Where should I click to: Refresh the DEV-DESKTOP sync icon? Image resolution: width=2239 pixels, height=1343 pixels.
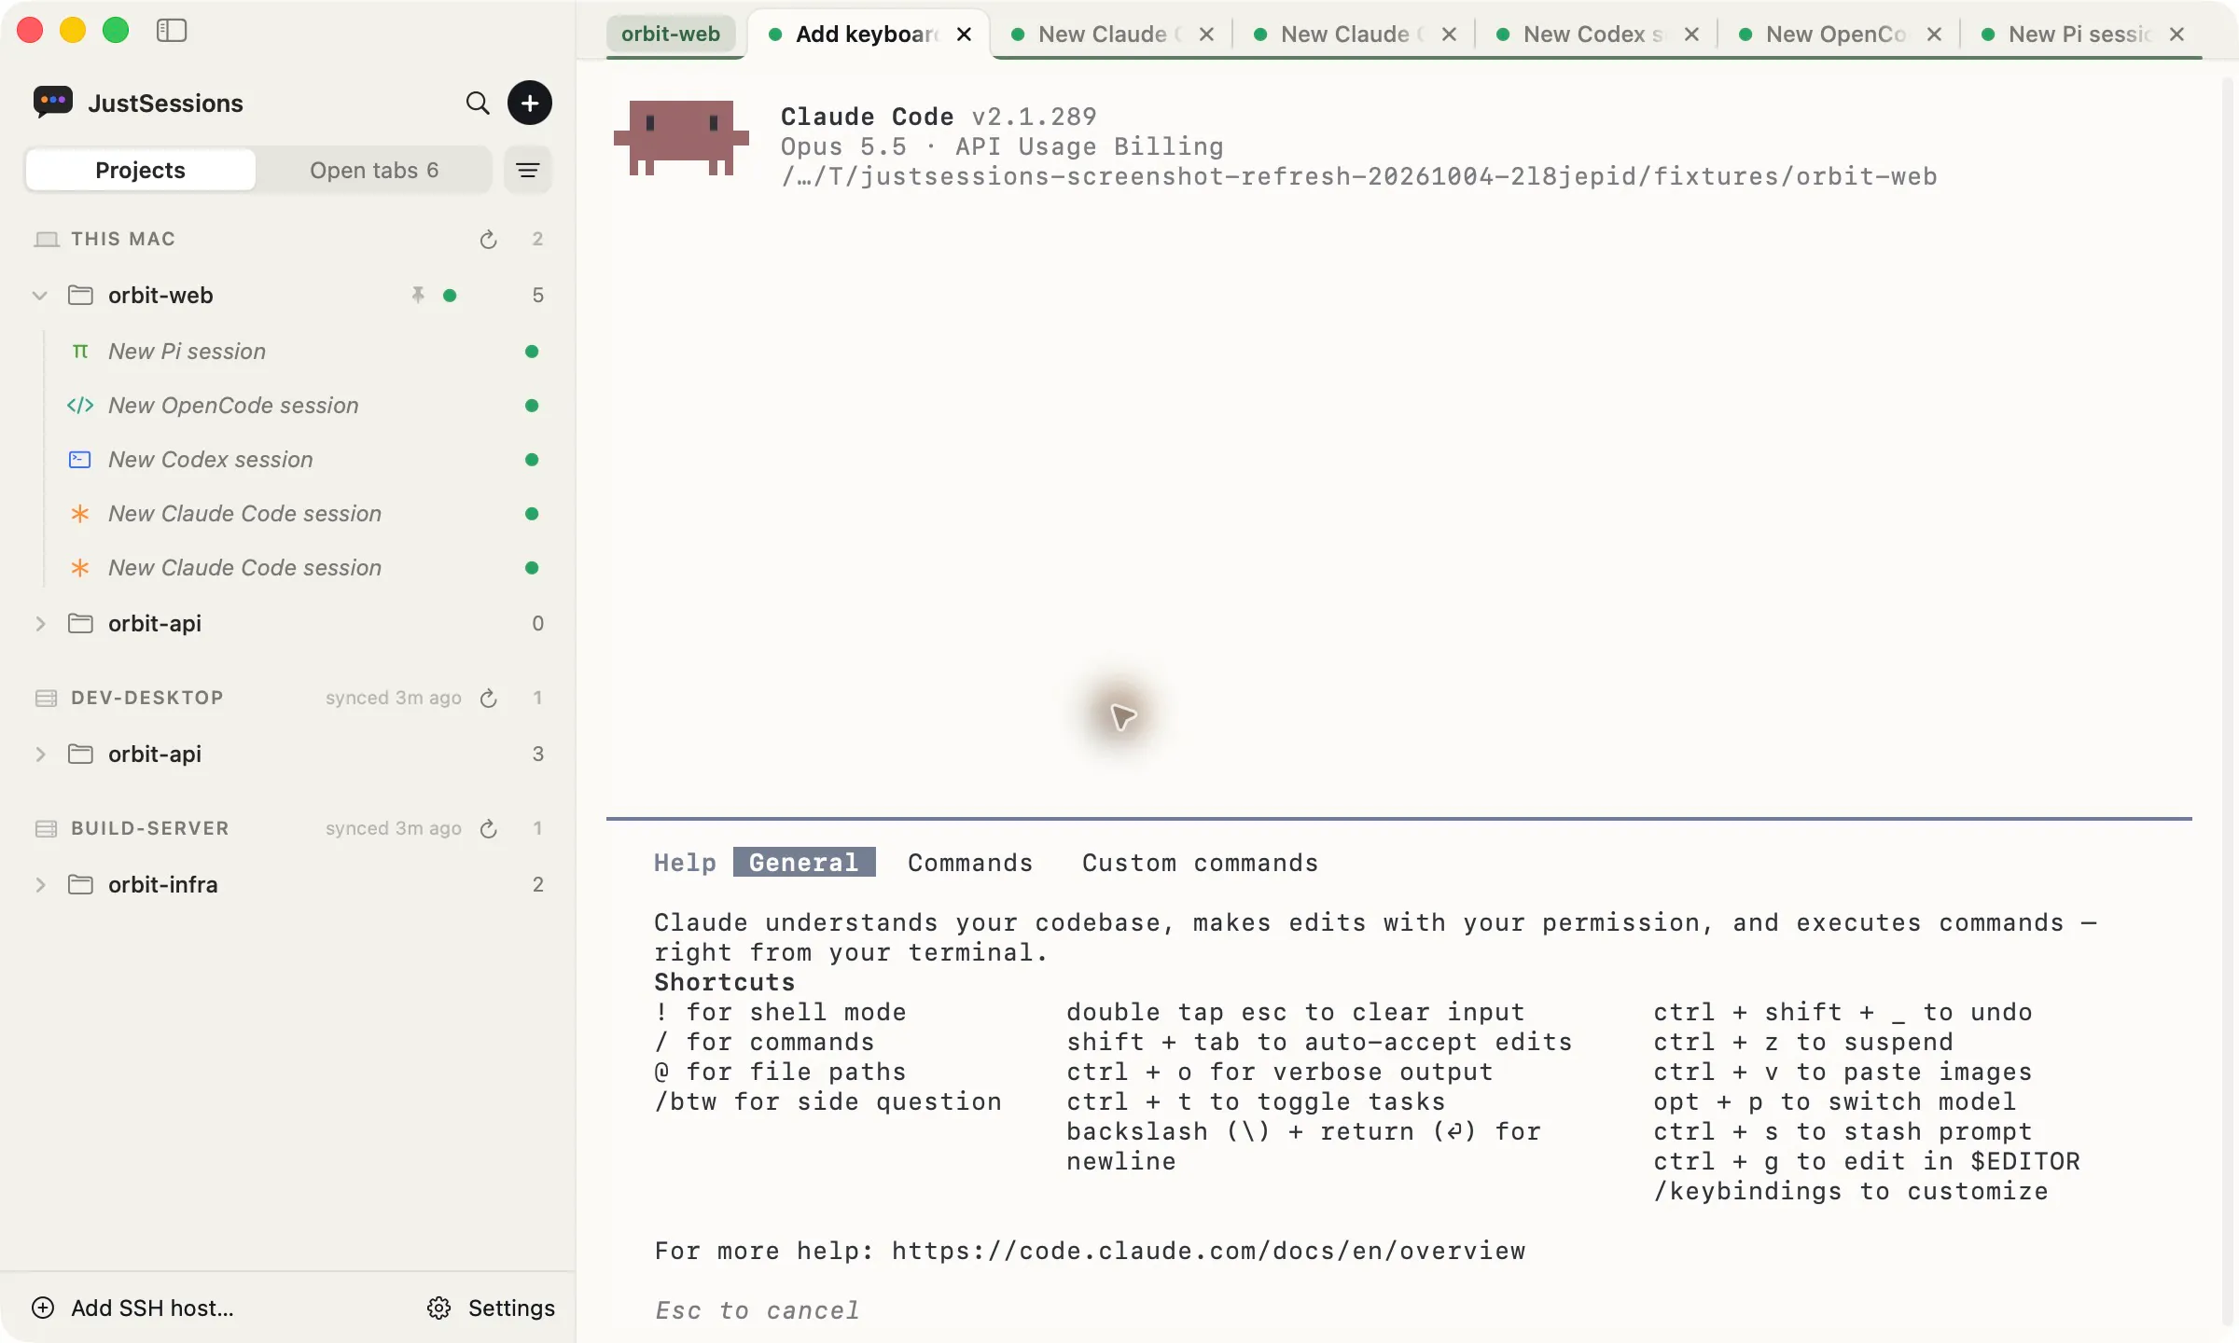[488, 699]
